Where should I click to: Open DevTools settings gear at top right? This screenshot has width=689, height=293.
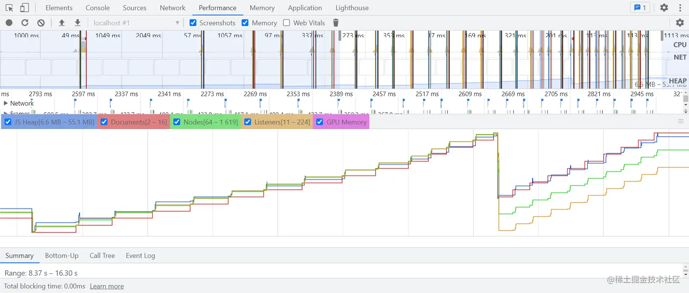pyautogui.click(x=664, y=8)
